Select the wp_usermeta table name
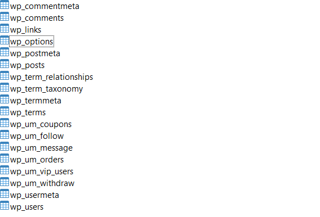 pos(35,195)
